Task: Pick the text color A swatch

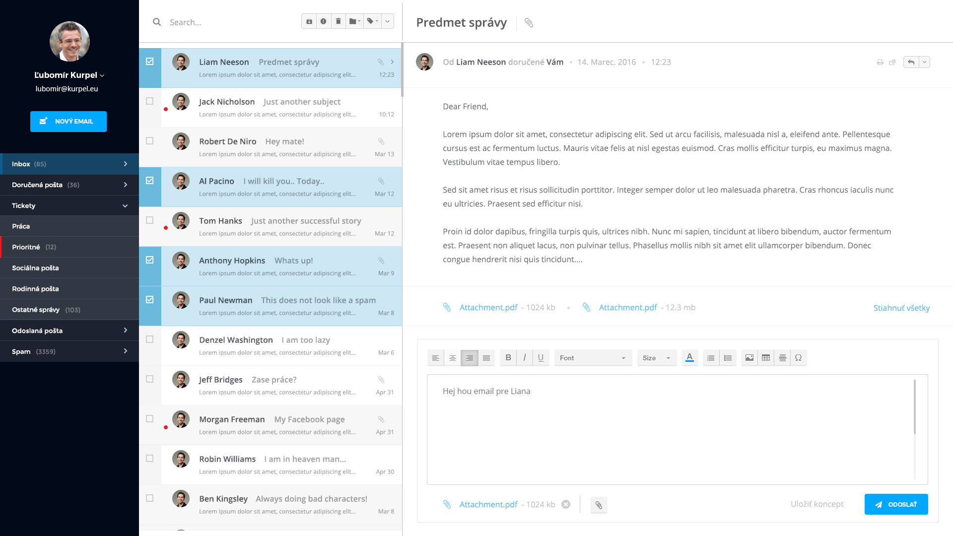Action: [689, 358]
